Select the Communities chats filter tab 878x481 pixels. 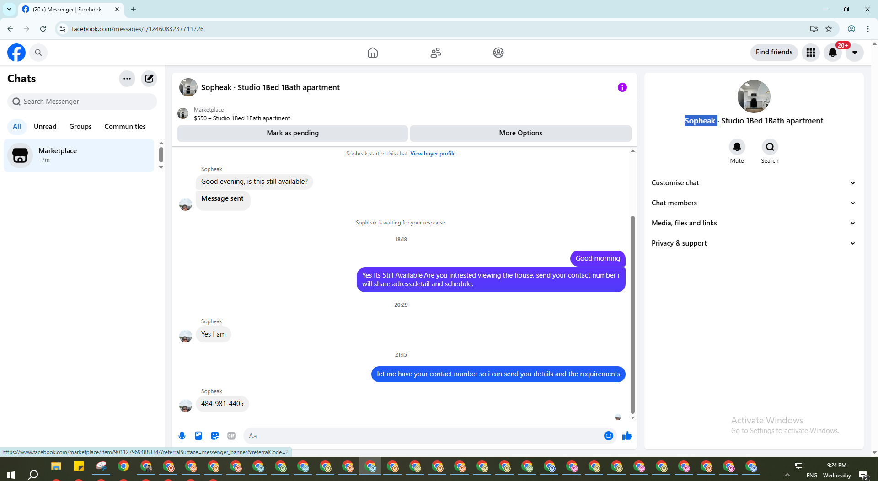click(125, 127)
